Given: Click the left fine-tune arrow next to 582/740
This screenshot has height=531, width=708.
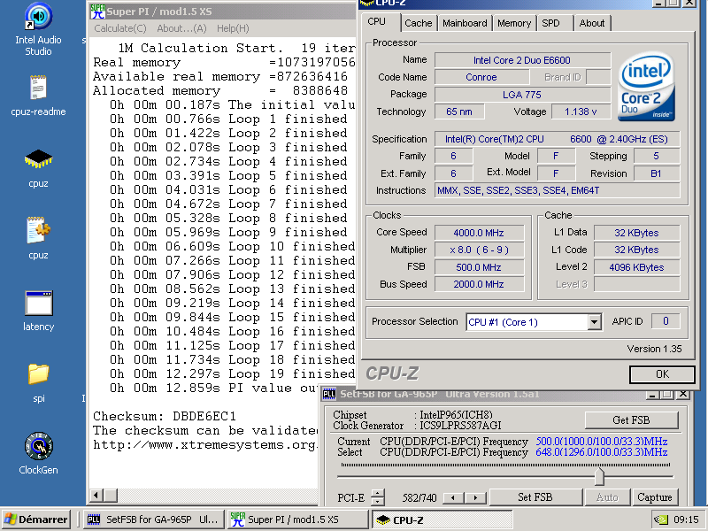Looking at the screenshot, I should (x=453, y=497).
